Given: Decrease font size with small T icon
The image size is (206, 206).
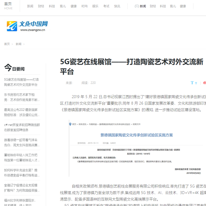Looking at the screenshot, I should click(x=196, y=83).
